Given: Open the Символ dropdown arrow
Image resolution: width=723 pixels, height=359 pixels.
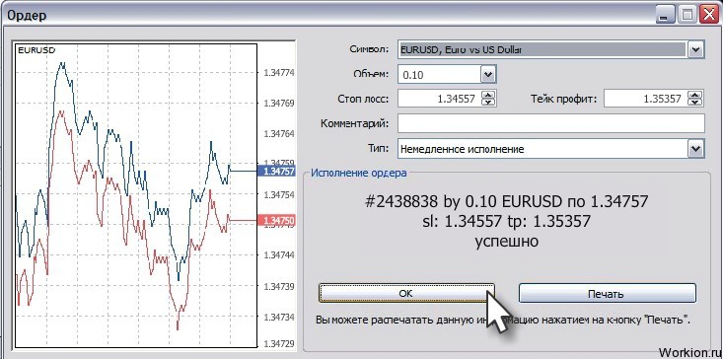Looking at the screenshot, I should click(695, 49).
